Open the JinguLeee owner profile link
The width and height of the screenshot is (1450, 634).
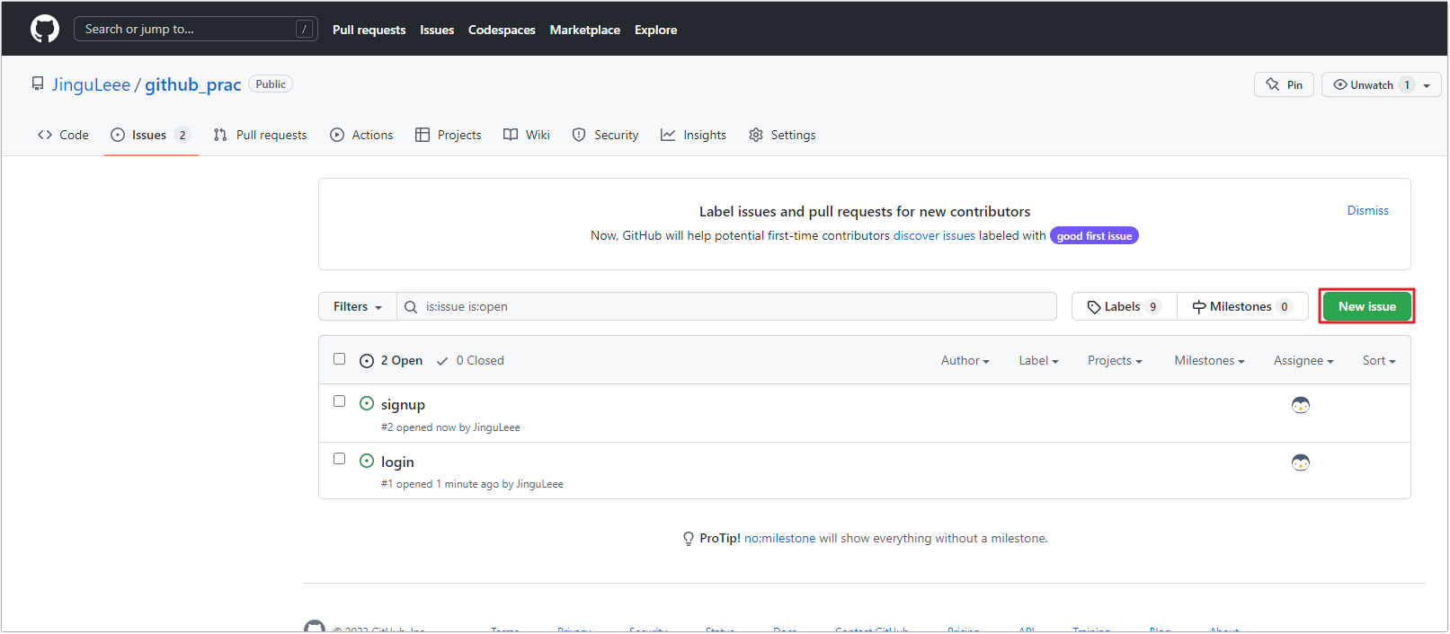coord(91,84)
